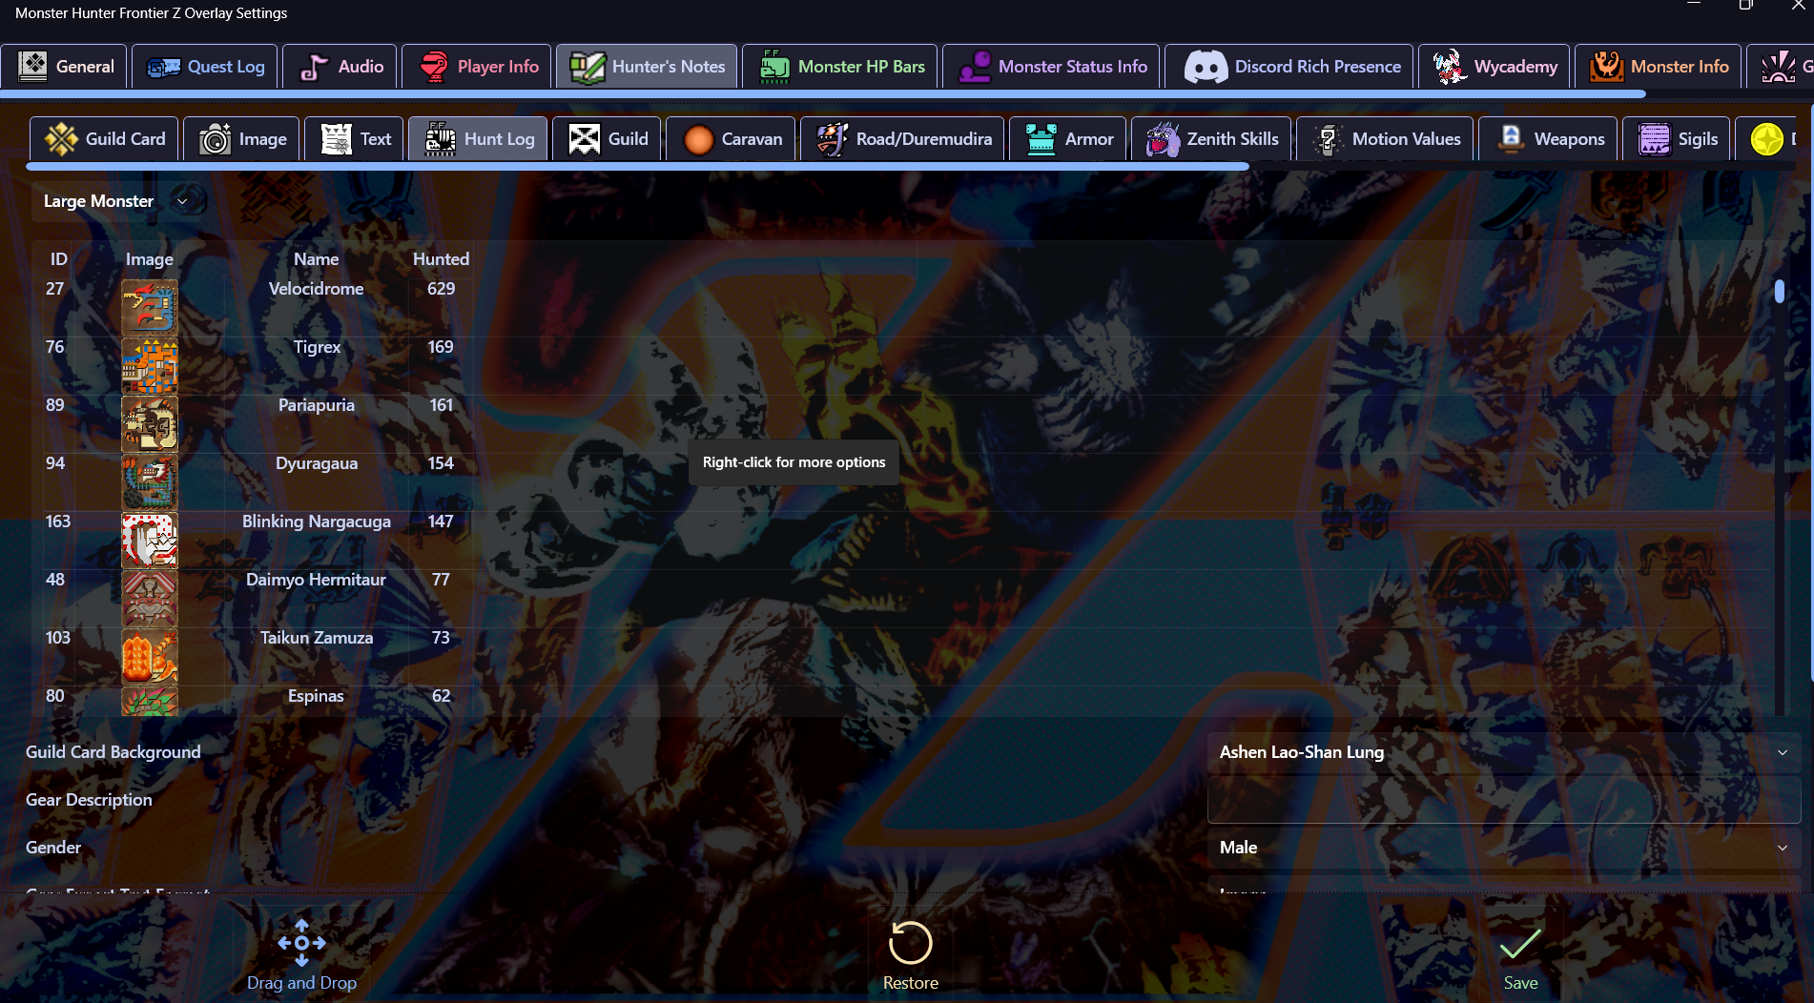
Task: Click the Text sub-tab icon
Action: [336, 139]
